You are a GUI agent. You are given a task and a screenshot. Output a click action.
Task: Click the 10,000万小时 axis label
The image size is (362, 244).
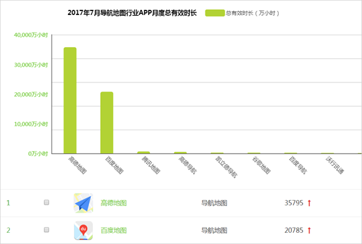[x=31, y=124]
